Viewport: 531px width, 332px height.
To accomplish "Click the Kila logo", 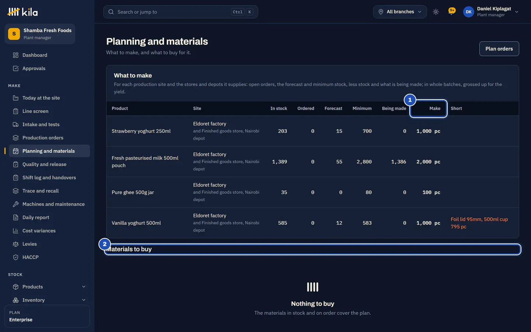I will click(x=22, y=12).
